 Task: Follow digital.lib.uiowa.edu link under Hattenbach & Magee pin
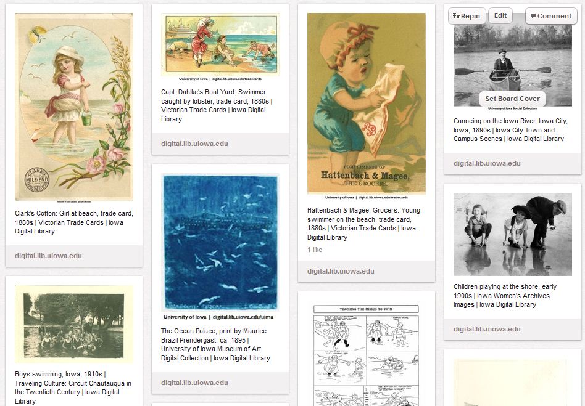(x=341, y=272)
